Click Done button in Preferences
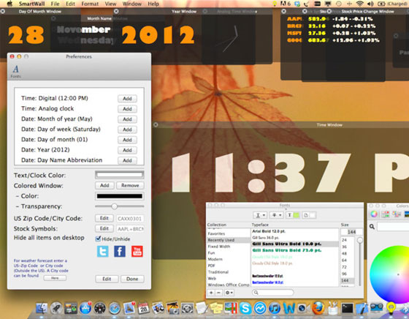The image size is (409, 319). [x=132, y=279]
